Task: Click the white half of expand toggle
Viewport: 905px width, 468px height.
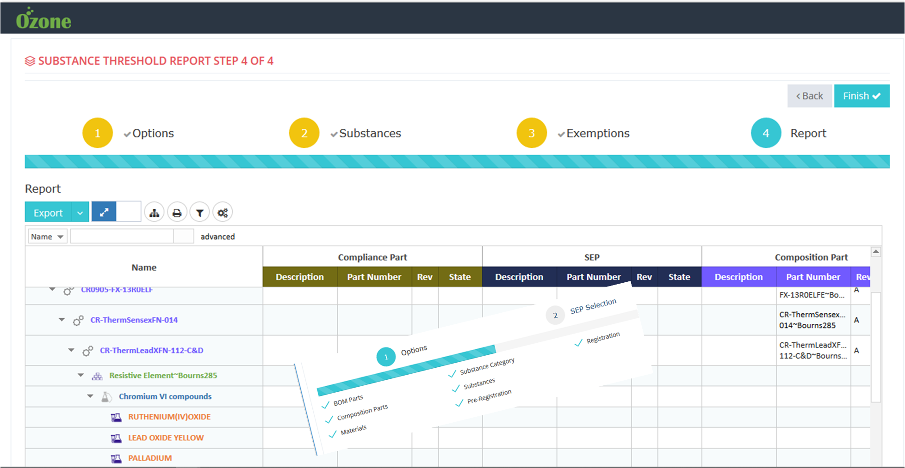Action: click(x=129, y=212)
